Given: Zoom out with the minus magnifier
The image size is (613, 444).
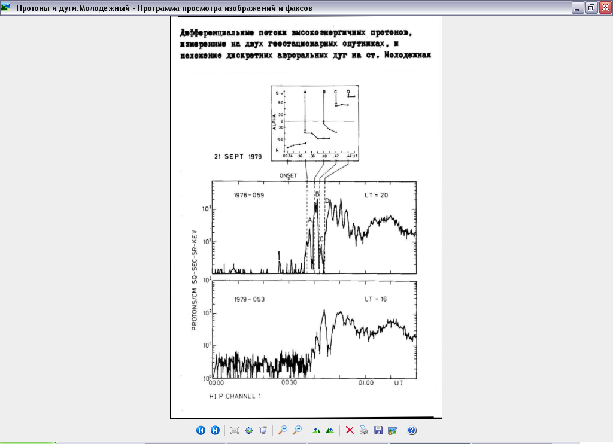Looking at the screenshot, I should tap(297, 430).
